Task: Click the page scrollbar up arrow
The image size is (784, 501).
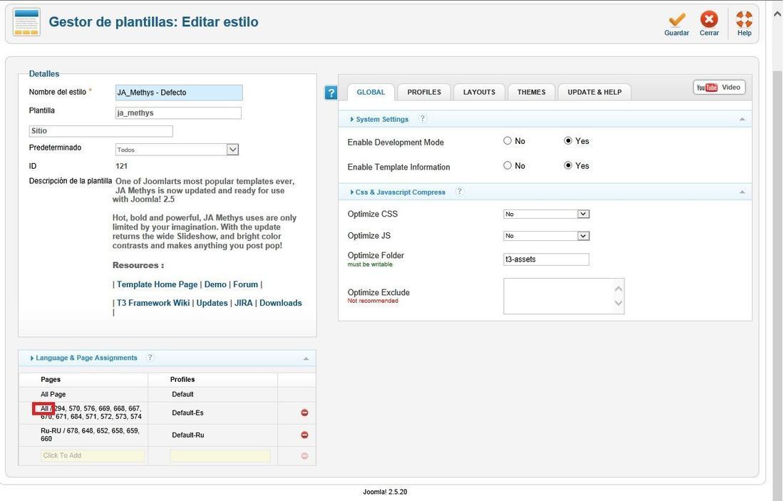Action: (778, 14)
